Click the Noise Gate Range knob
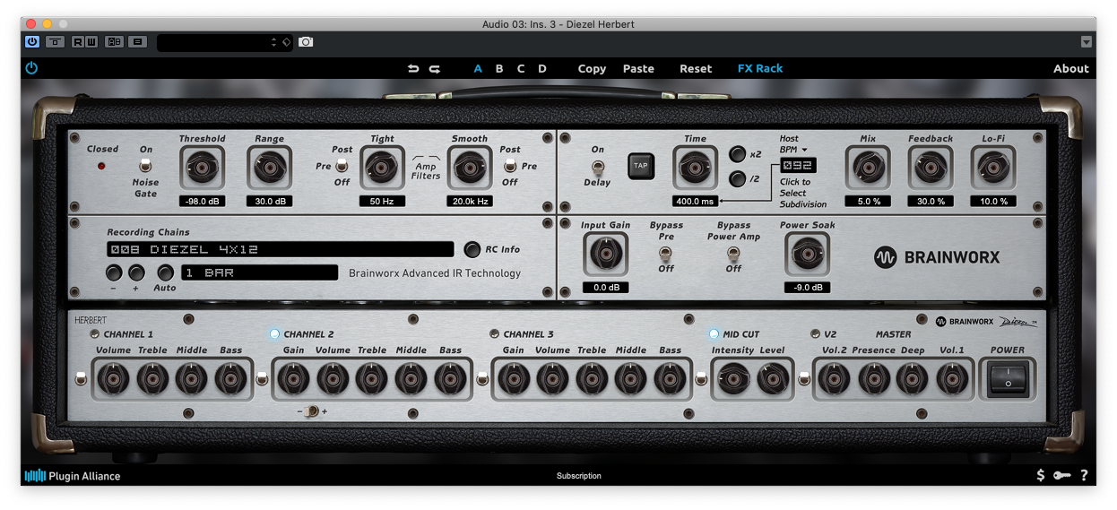Viewport: 1117px width, 510px height. (x=268, y=168)
